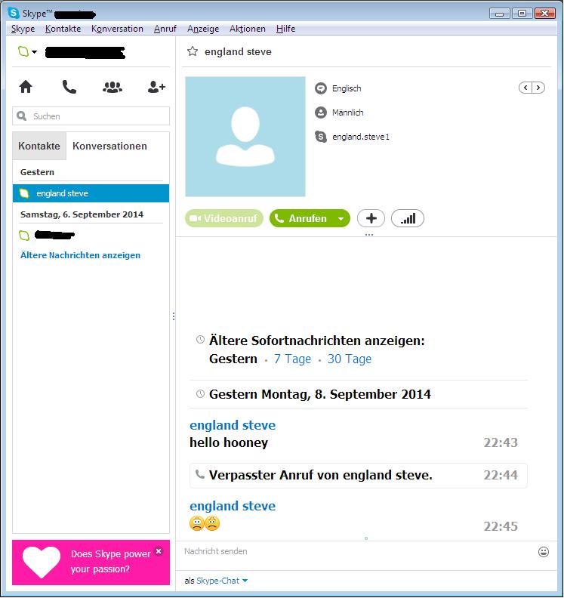Click the add contact icon
The image size is (564, 598).
click(156, 87)
